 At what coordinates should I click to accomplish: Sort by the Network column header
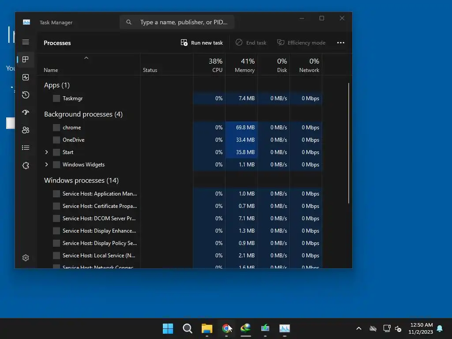(x=306, y=65)
